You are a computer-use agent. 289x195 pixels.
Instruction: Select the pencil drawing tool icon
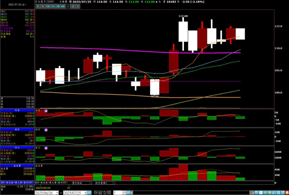tap(282, 193)
